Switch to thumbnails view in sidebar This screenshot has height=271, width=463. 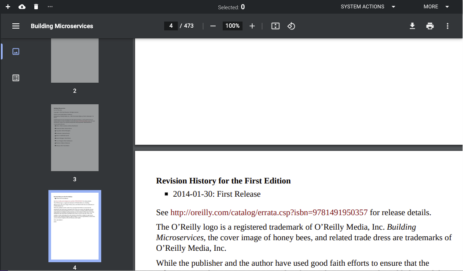(x=16, y=51)
